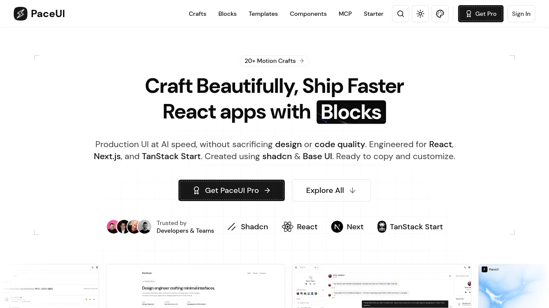
Task: Open the search icon button
Action: tap(401, 14)
